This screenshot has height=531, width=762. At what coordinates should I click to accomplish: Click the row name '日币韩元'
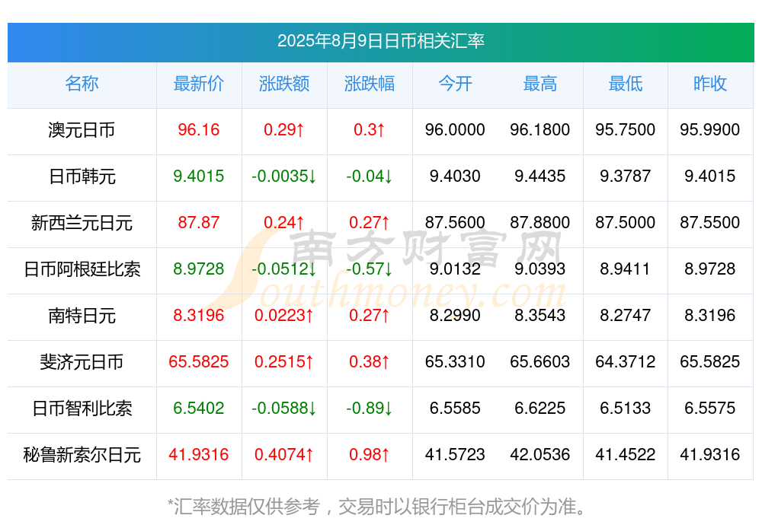(82, 176)
